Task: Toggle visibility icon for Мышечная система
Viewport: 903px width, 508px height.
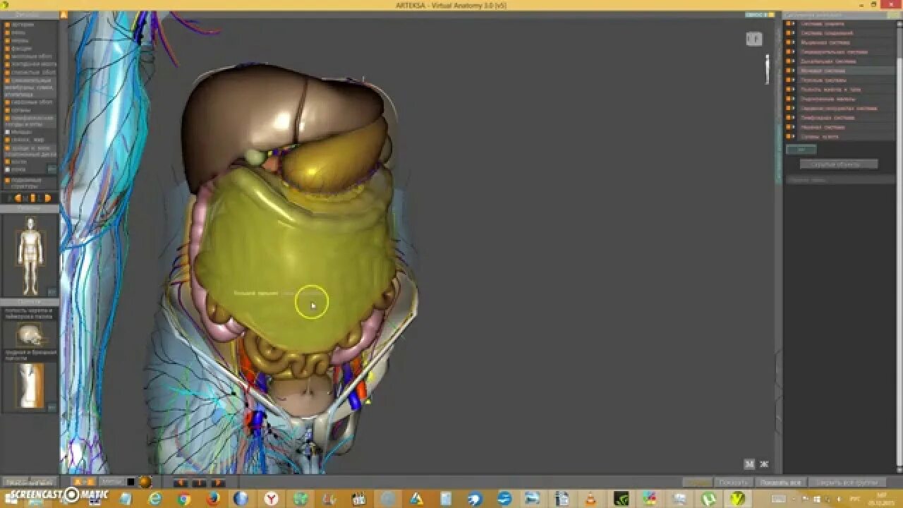Action: tap(788, 42)
